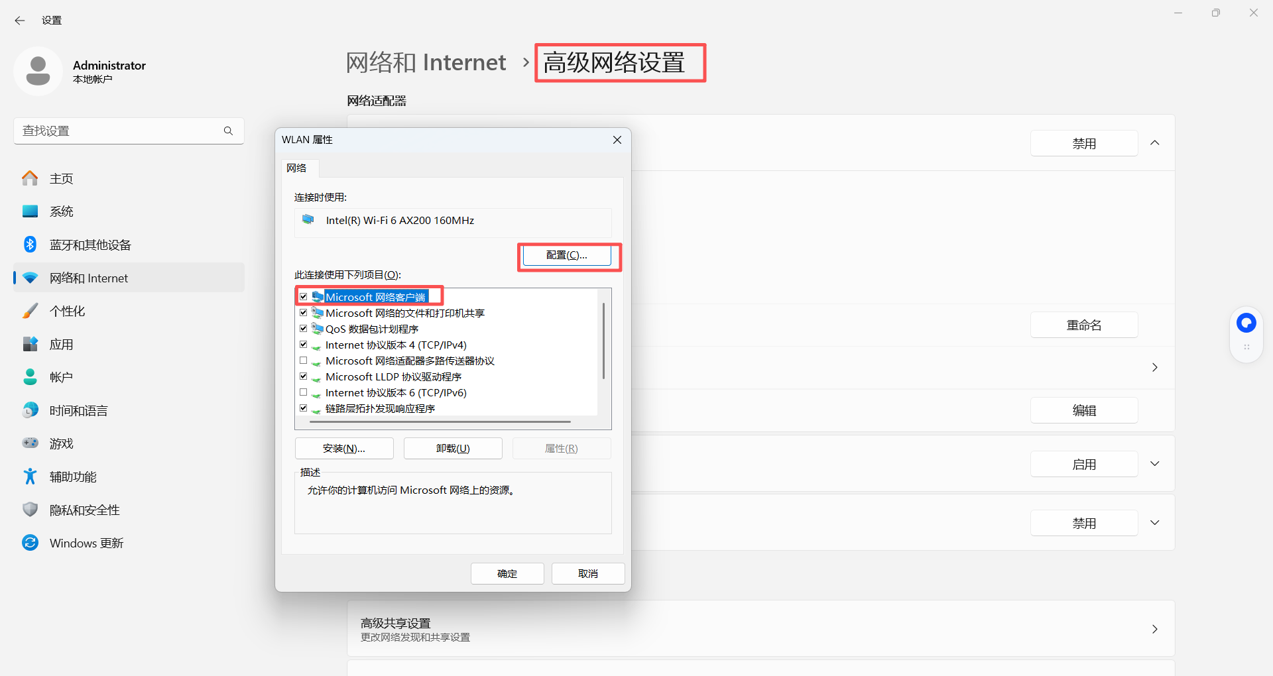The image size is (1273, 676).
Task: Click the Privacy (隐私和安全性) shield icon
Action: point(30,510)
